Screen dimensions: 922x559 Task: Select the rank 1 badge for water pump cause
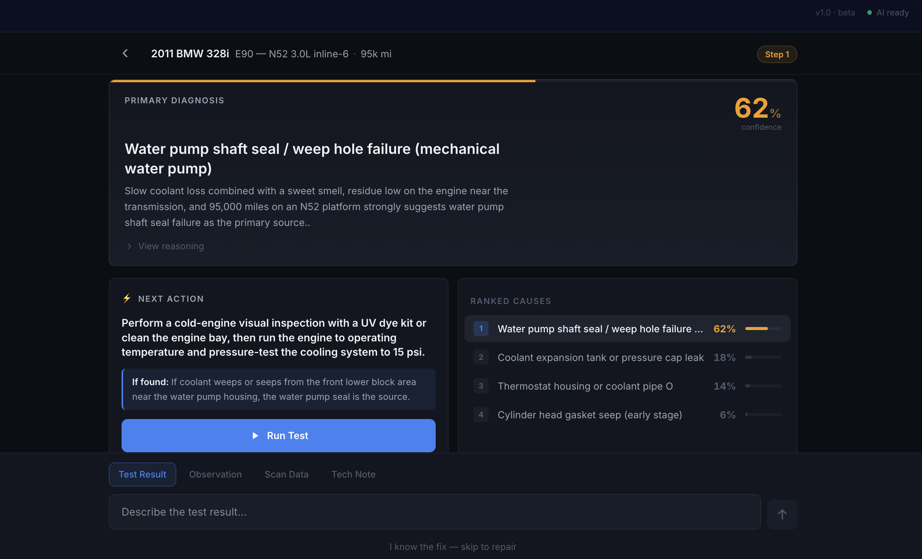(x=481, y=329)
